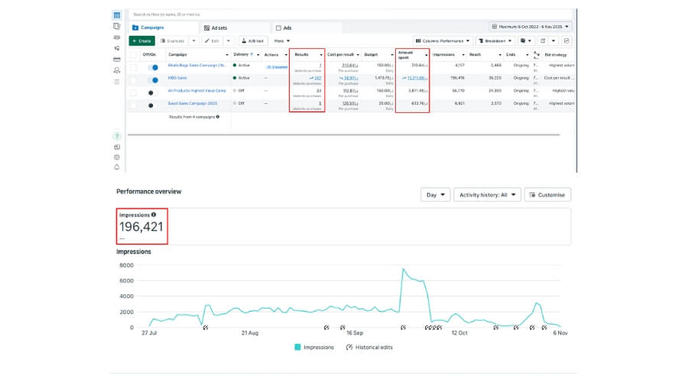Open the Campaigns table icon in sidebar
The width and height of the screenshot is (688, 382).
(x=117, y=15)
